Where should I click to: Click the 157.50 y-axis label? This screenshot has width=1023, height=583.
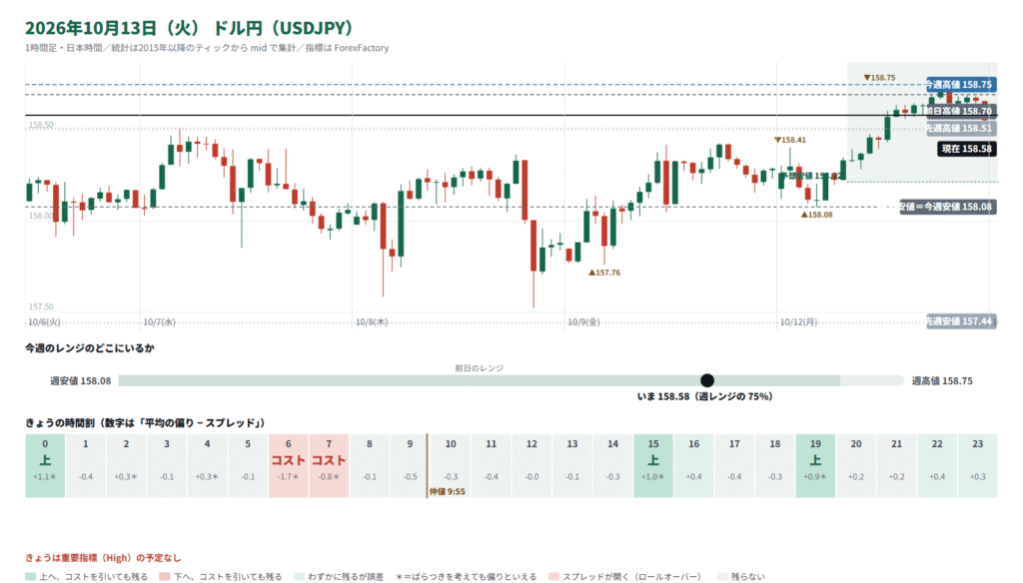[41, 306]
